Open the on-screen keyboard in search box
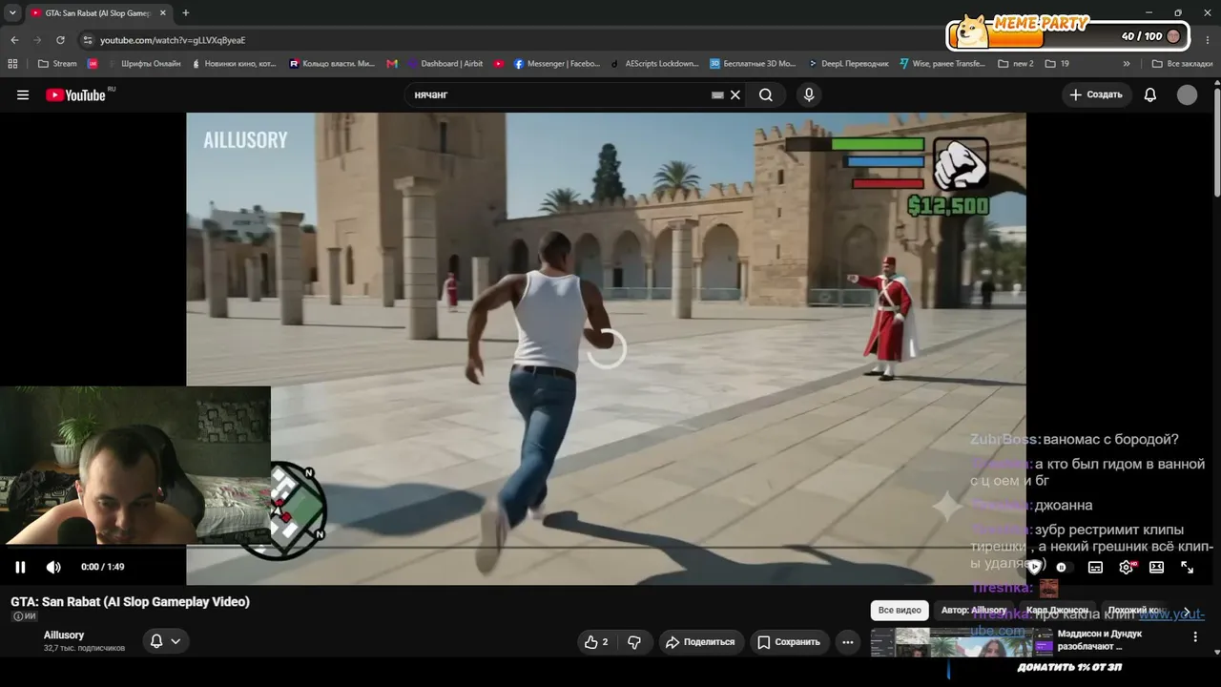The height and width of the screenshot is (687, 1221). (x=717, y=94)
